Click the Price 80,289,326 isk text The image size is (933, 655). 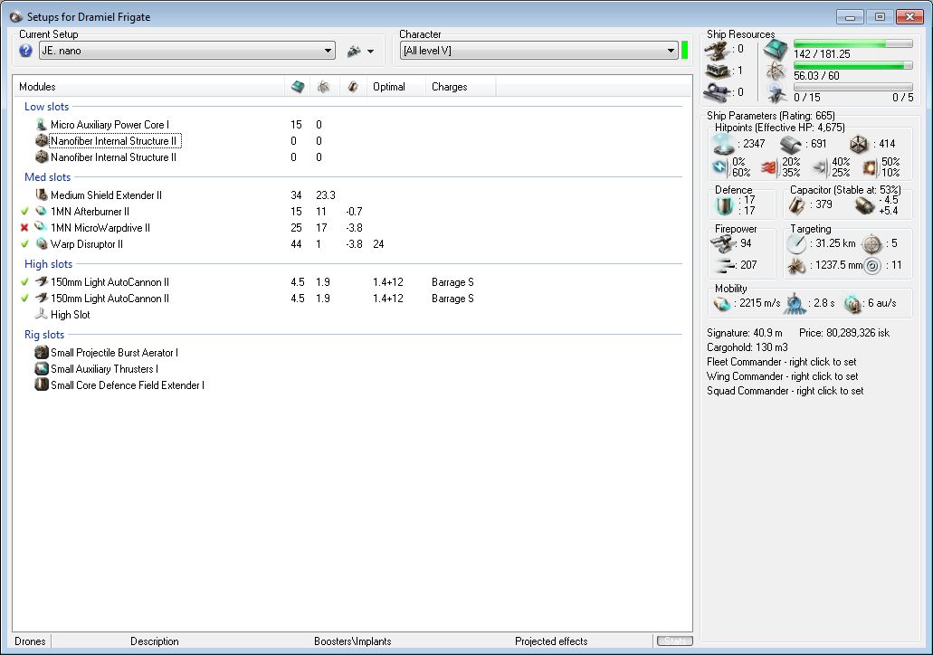click(843, 333)
